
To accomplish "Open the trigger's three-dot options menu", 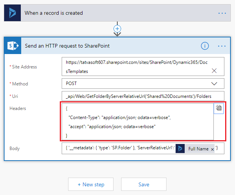I will click(x=222, y=13).
